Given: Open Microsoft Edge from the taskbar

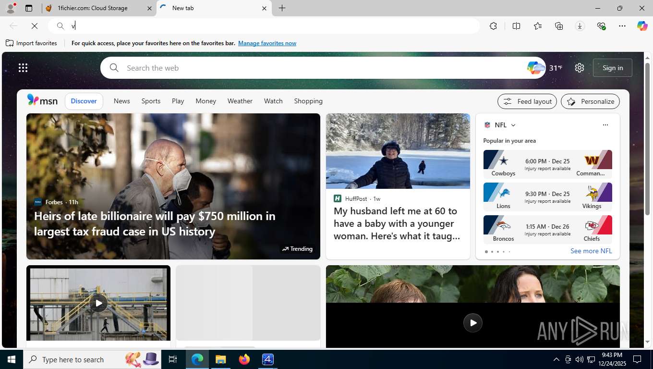Looking at the screenshot, I should 197,359.
